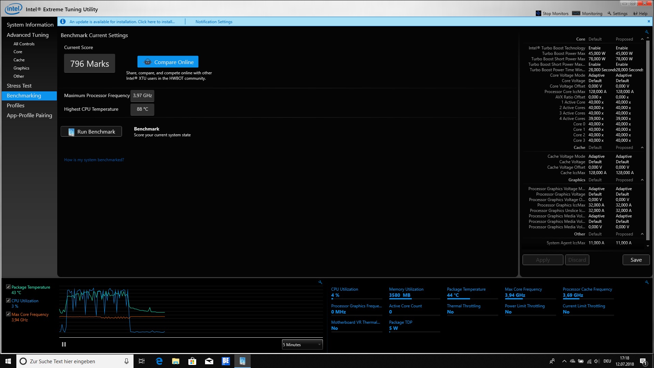Open the Stress Test section

(19, 86)
